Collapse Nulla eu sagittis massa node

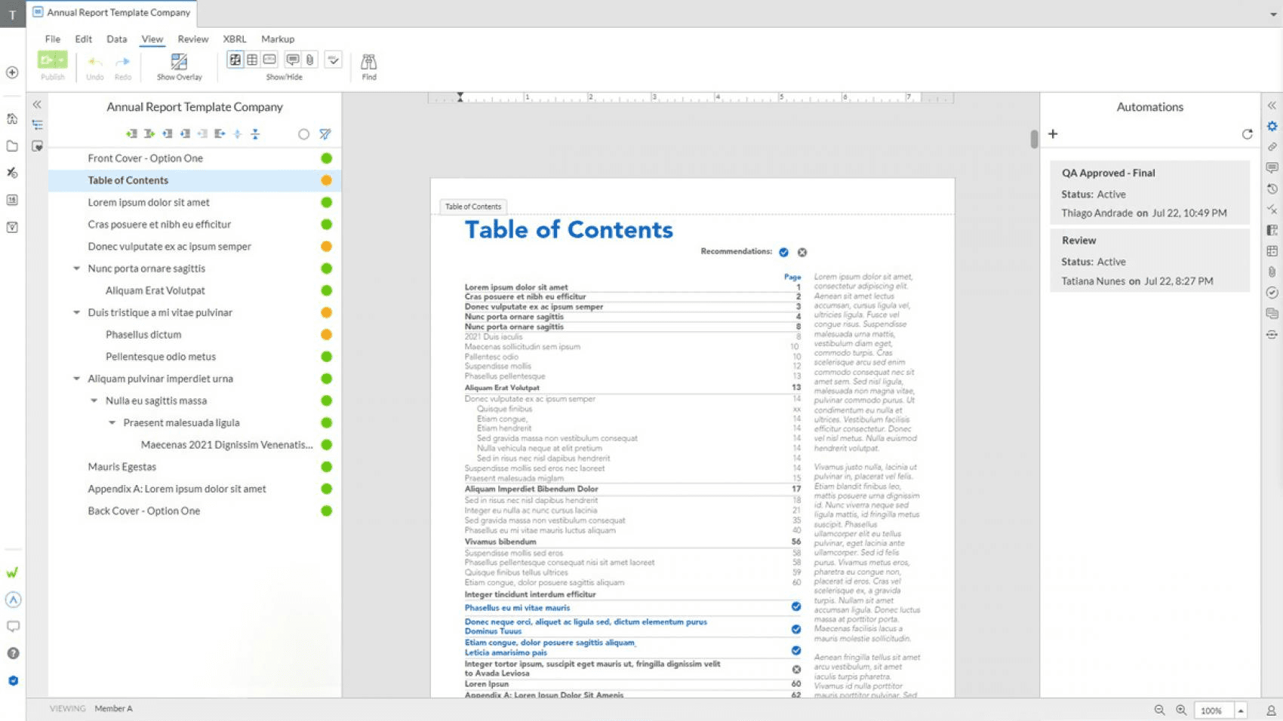click(x=94, y=400)
